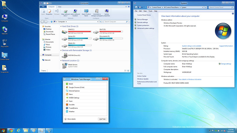Select Internet Explorer in Task Manager

click(x=86, y=91)
